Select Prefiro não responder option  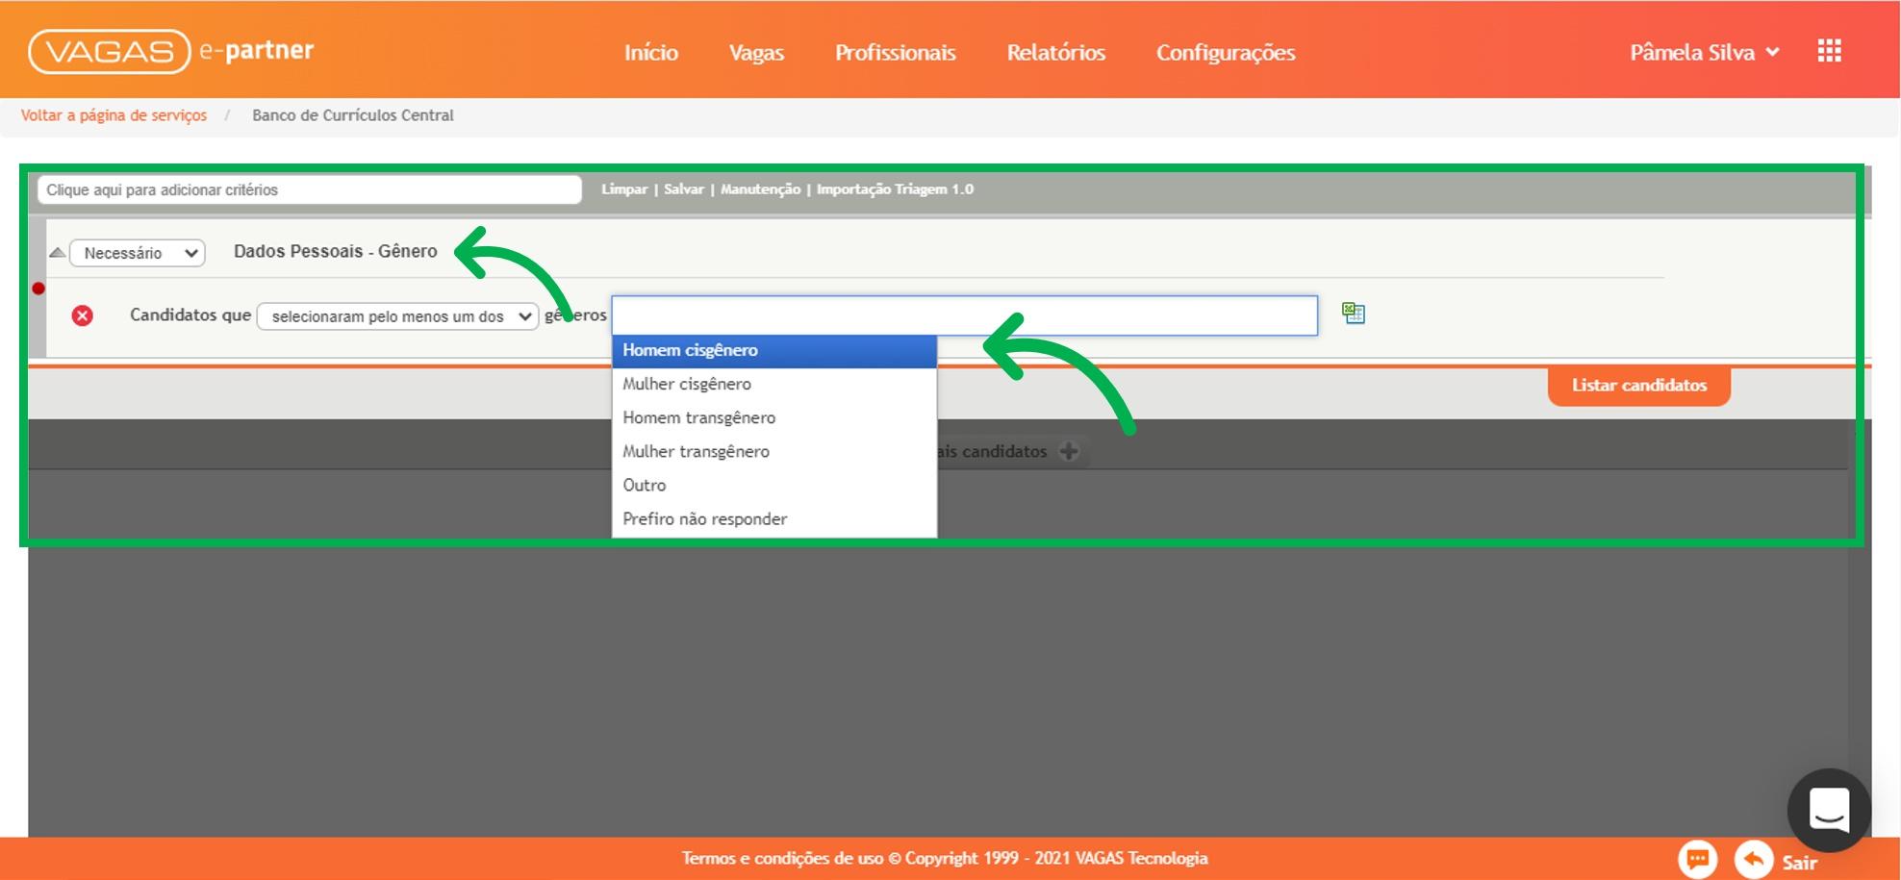point(774,518)
